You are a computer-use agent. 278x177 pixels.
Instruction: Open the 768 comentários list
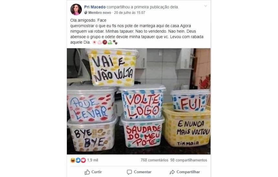(x=155, y=160)
